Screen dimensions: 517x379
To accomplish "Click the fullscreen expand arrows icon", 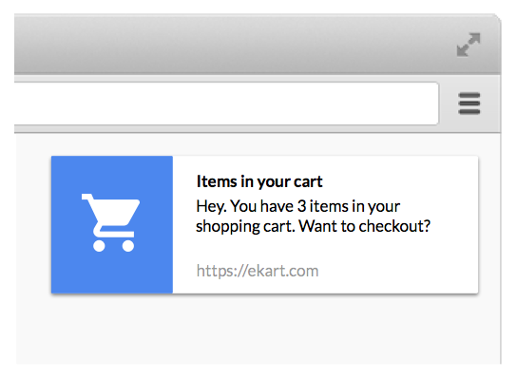I will (469, 45).
